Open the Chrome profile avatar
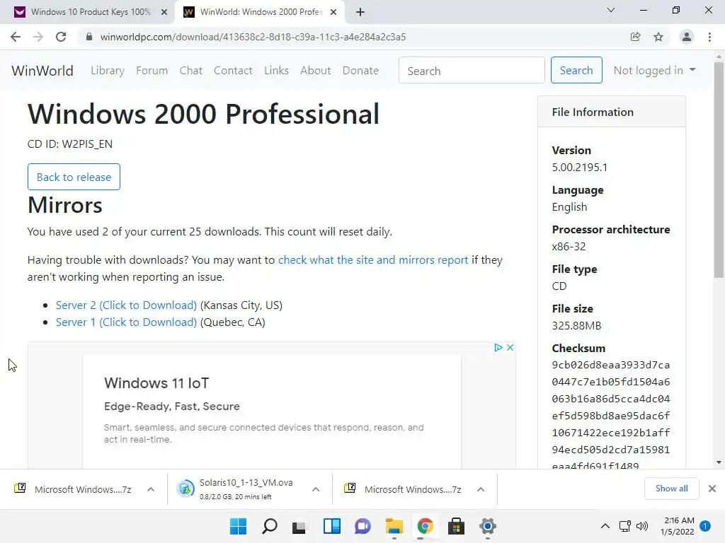 [x=687, y=37]
